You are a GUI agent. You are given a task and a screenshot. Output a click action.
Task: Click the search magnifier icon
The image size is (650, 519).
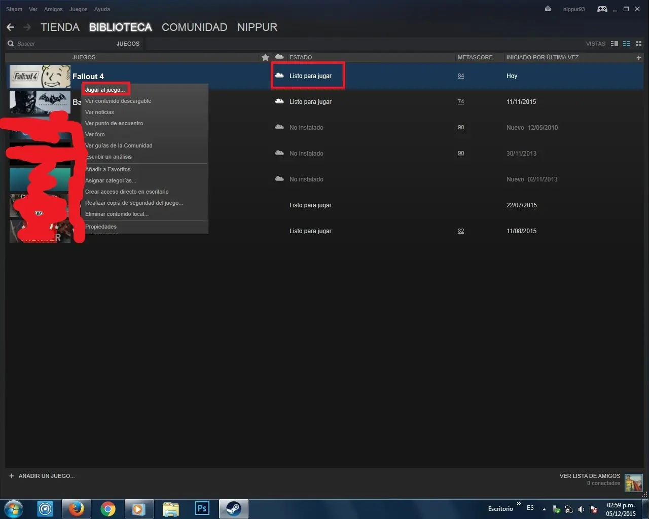point(11,44)
